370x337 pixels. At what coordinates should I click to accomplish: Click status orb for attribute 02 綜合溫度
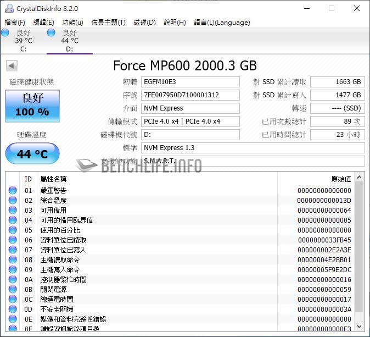[13, 201]
